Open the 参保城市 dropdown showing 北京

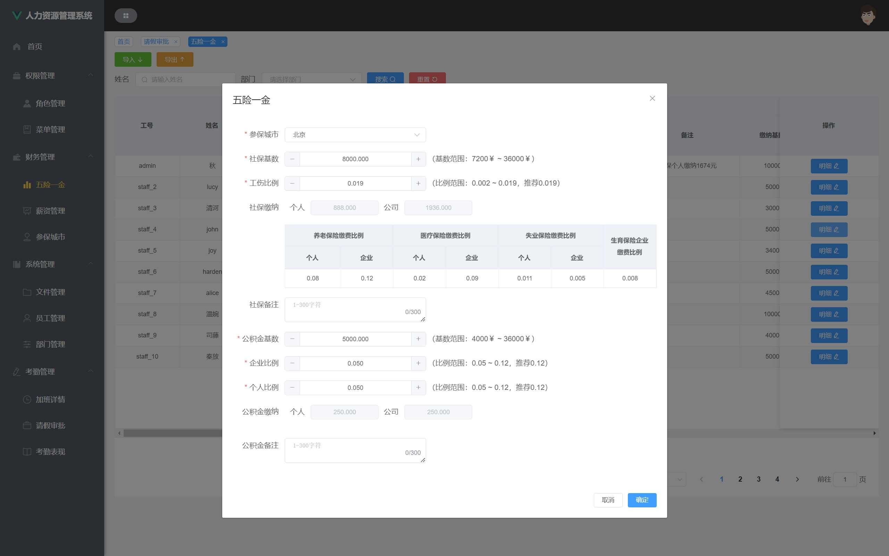point(355,135)
